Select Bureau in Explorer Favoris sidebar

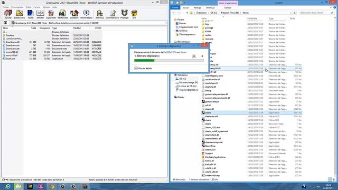point(182,23)
